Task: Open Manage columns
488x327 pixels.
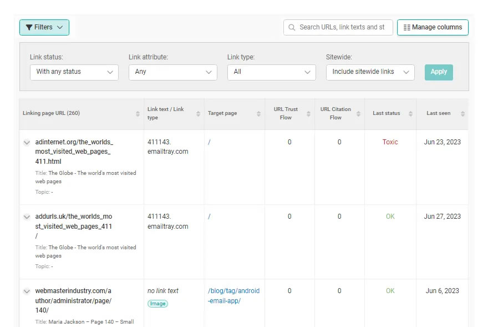Action: [433, 27]
